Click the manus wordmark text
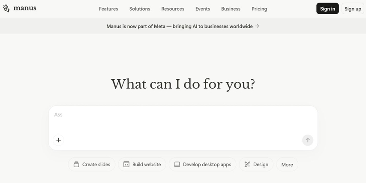 tap(25, 8)
